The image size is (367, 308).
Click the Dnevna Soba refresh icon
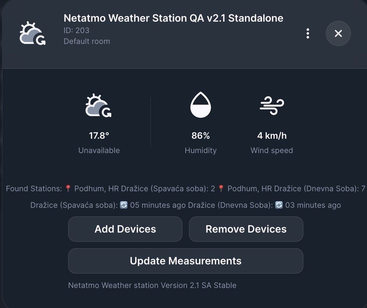coord(279,205)
